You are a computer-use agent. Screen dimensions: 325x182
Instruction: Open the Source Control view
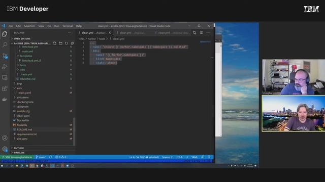click(x=5, y=56)
